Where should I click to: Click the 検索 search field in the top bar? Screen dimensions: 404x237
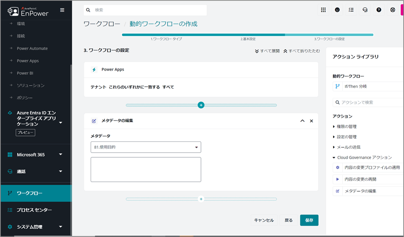(145, 10)
